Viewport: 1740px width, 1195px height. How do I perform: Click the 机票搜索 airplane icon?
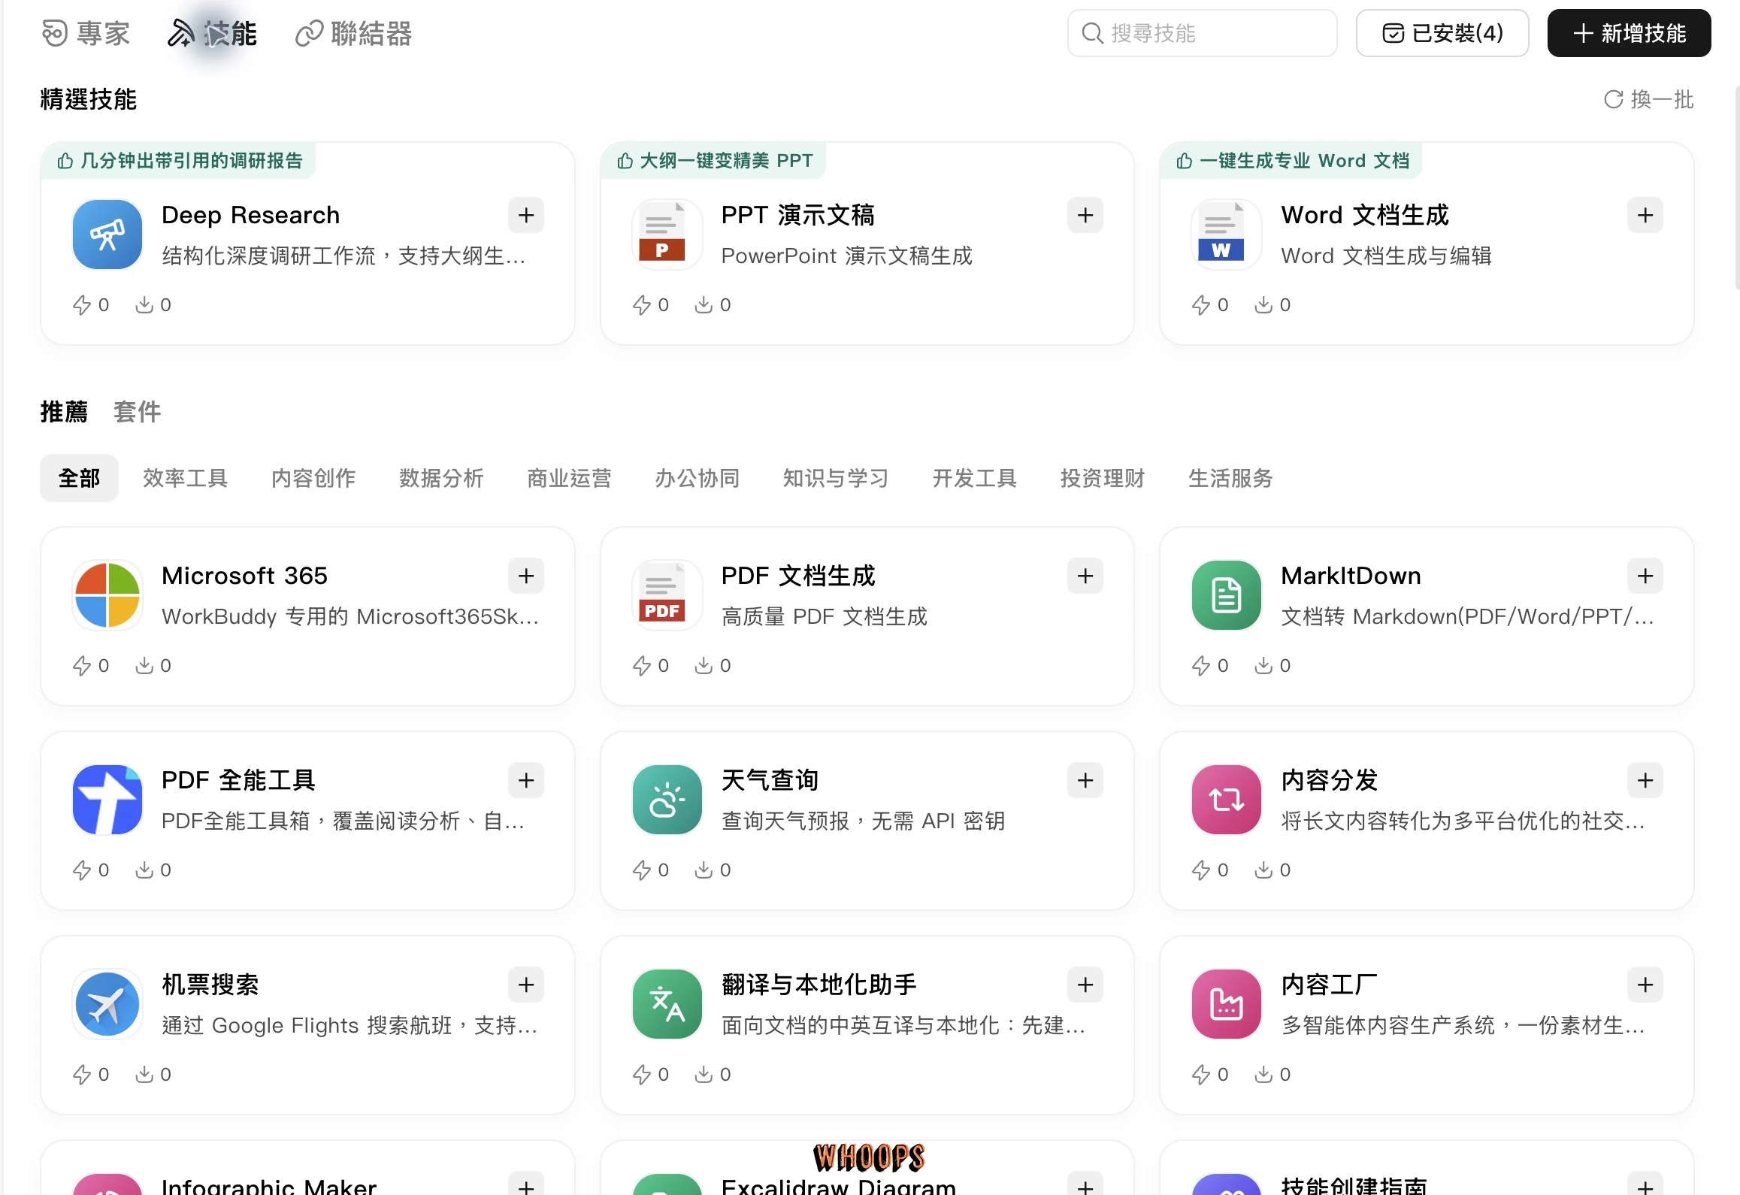pos(107,1004)
